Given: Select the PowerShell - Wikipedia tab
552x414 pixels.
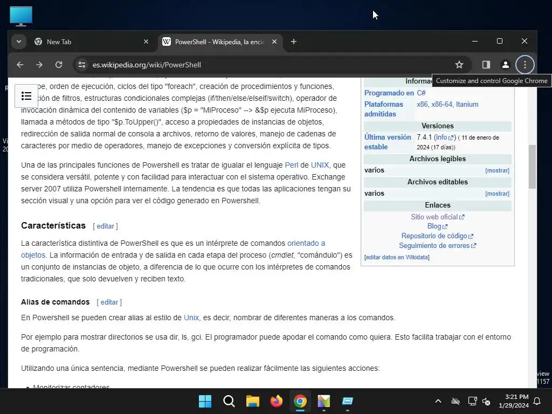Looking at the screenshot, I should 220,42.
